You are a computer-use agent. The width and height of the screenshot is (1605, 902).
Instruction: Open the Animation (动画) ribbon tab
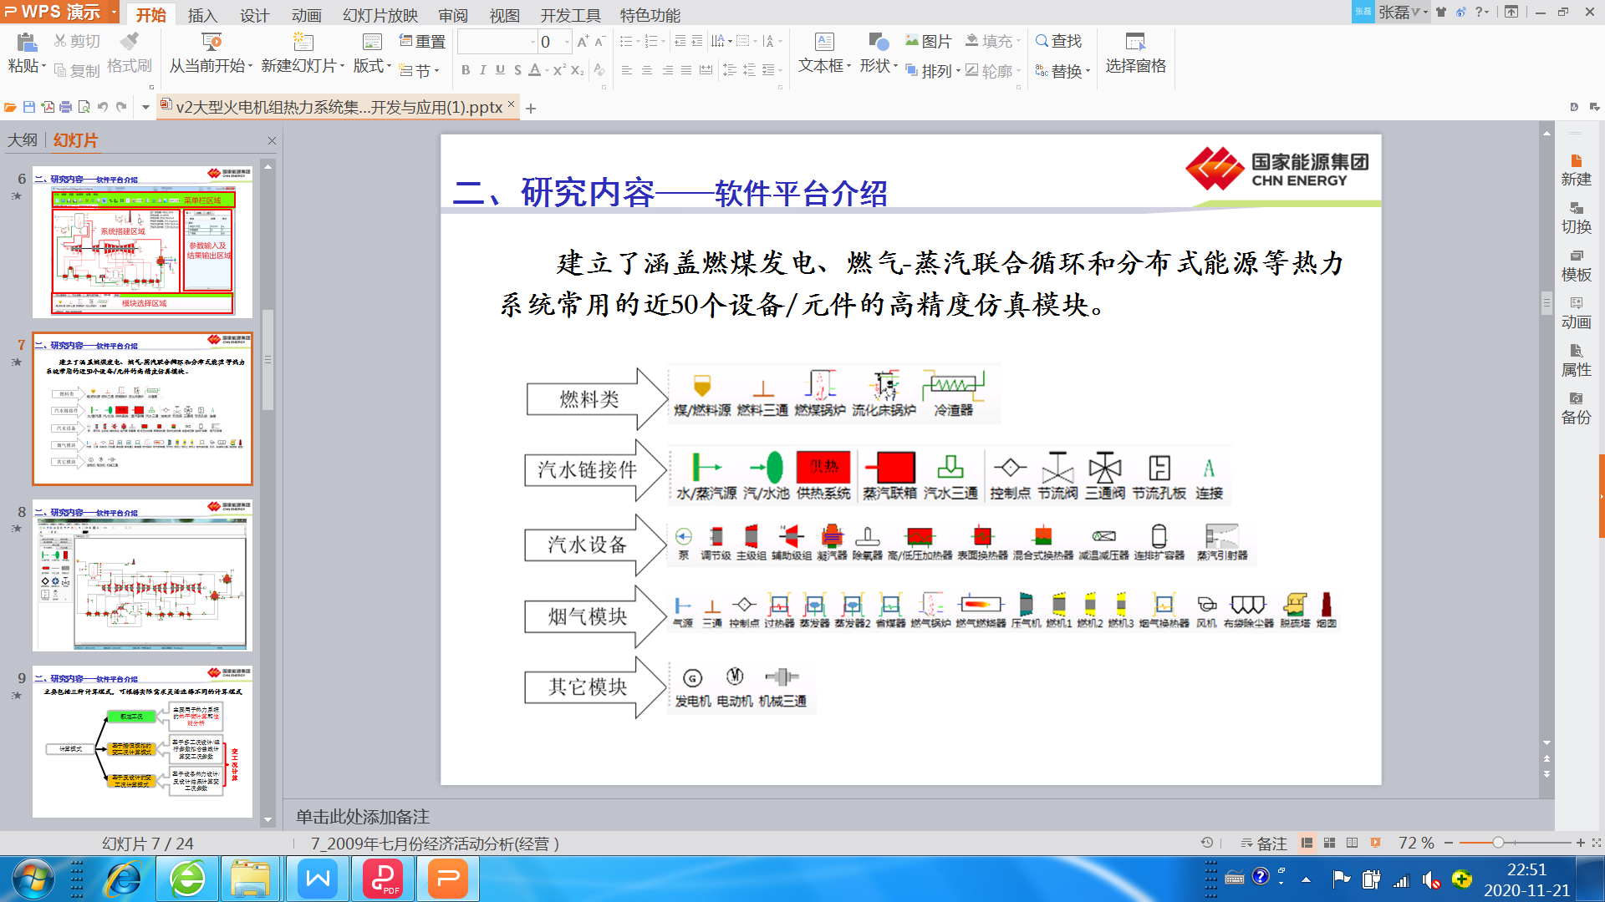(306, 15)
